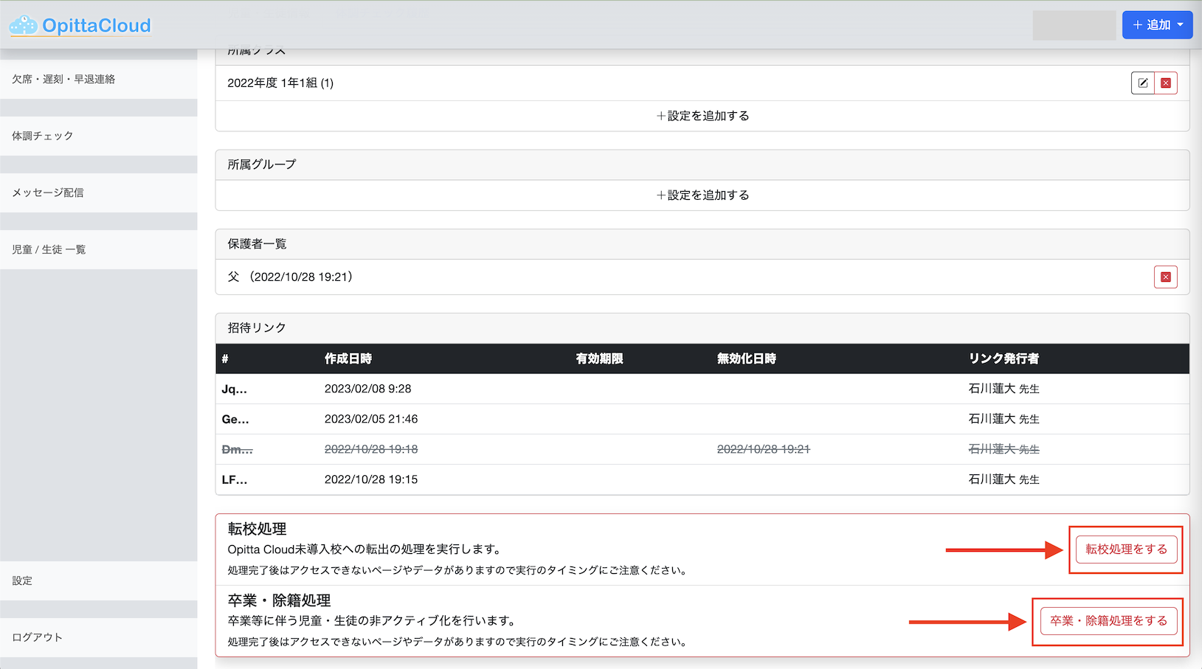
Task: Click the gray box beside 追加 button
Action: click(x=1074, y=25)
